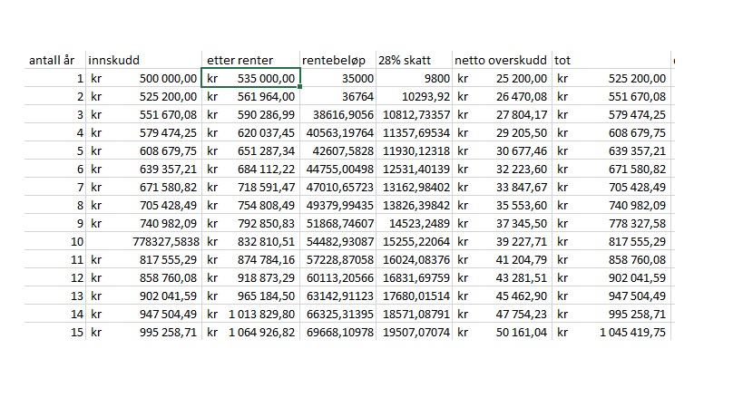
Task: Click the 'innskudd' header cell
Action: (143, 60)
